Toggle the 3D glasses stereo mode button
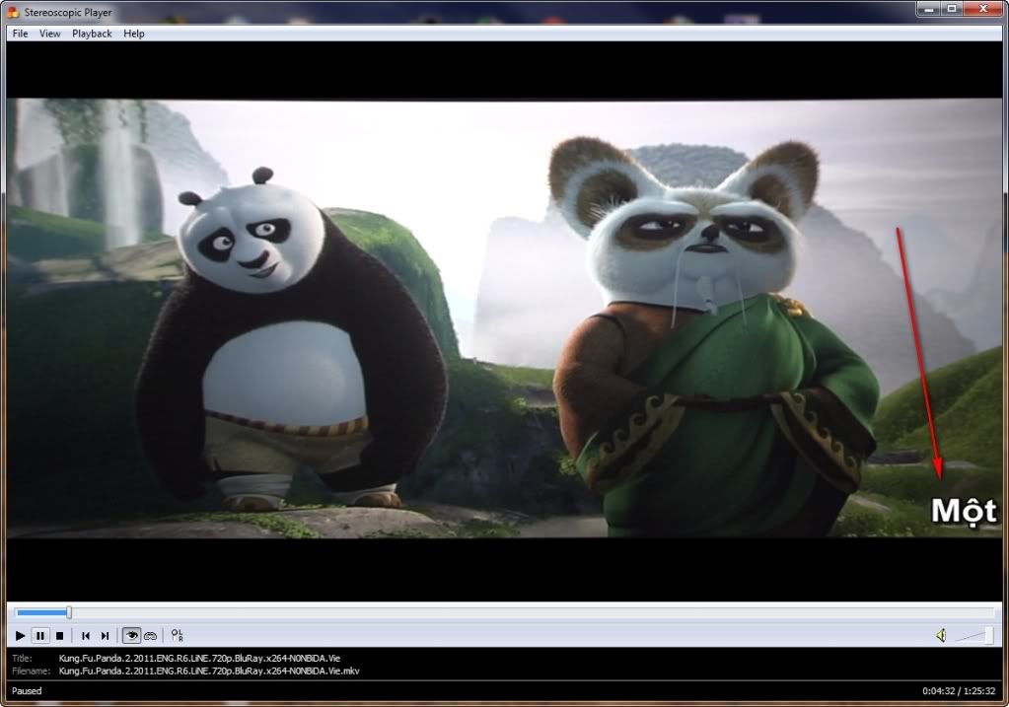The image size is (1009, 707). pos(151,636)
